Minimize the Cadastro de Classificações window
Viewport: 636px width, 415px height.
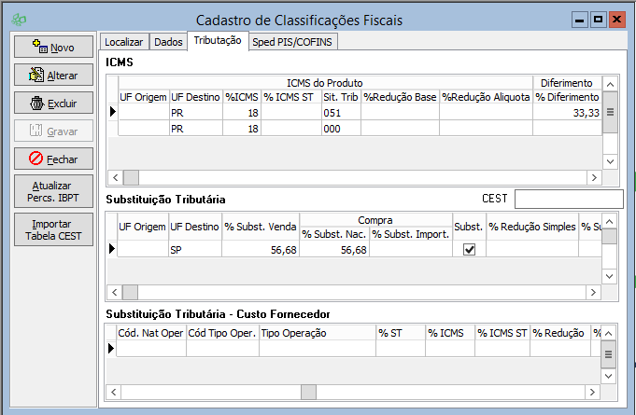pos(581,19)
